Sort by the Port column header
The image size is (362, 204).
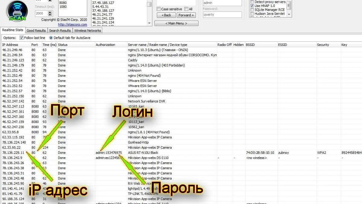[x=36, y=44]
